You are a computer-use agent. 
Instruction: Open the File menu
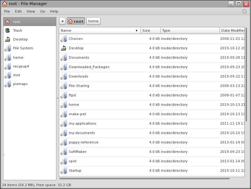[7, 11]
